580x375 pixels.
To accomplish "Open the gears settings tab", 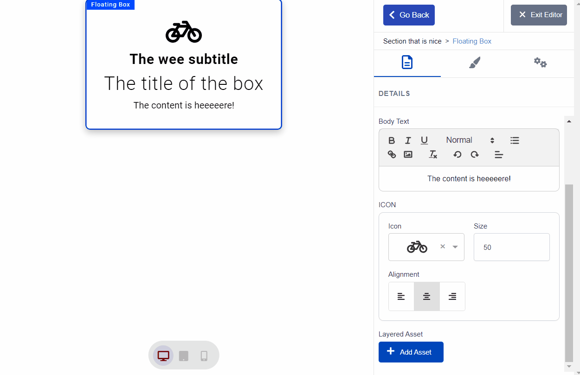I will (x=540, y=63).
